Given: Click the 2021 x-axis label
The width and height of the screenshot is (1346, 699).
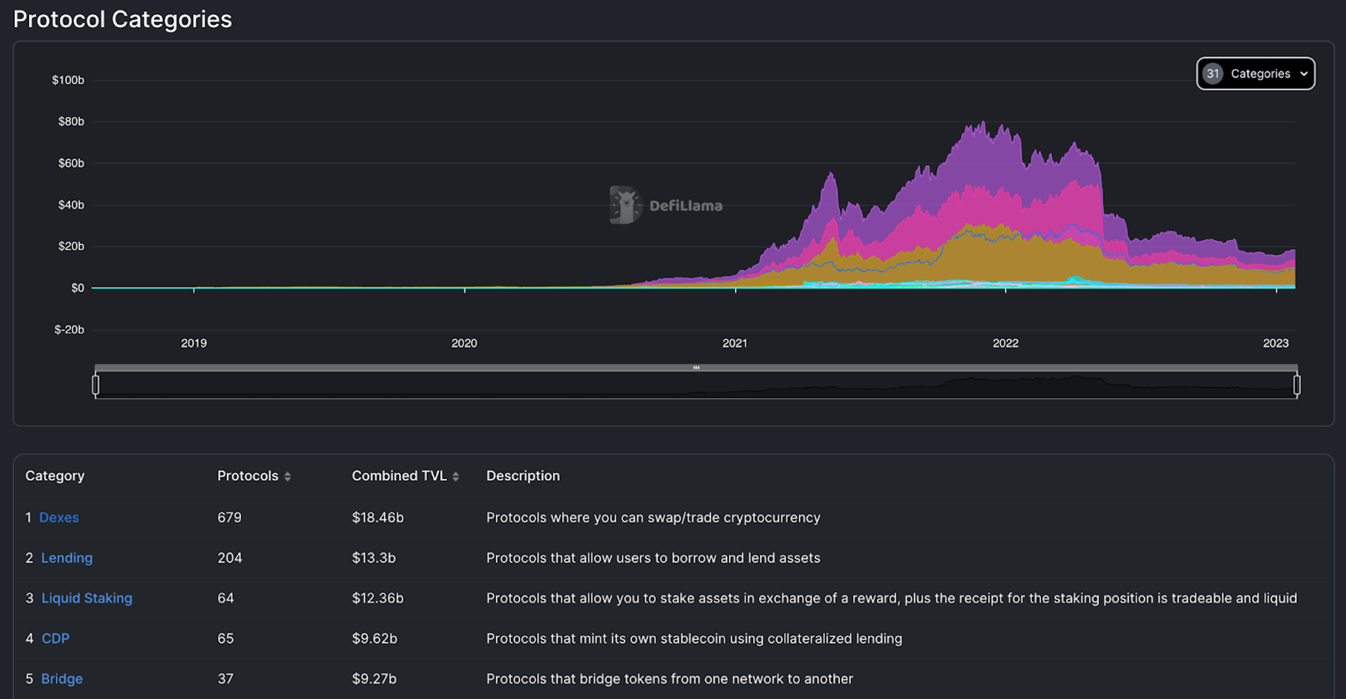Looking at the screenshot, I should 734,343.
